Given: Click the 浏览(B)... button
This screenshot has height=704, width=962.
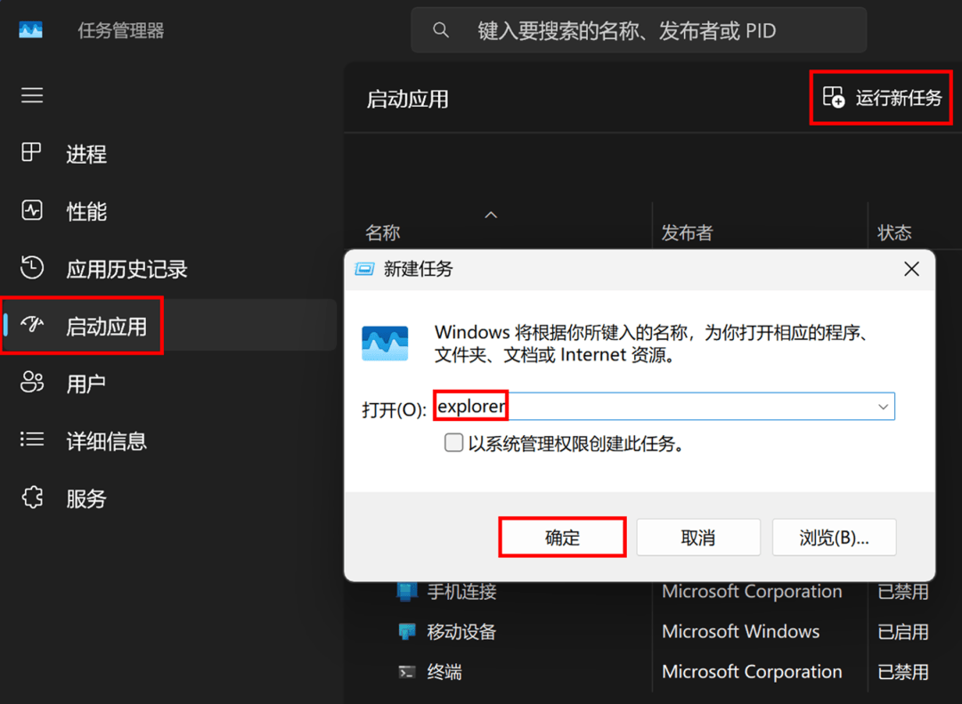Looking at the screenshot, I should 834,538.
